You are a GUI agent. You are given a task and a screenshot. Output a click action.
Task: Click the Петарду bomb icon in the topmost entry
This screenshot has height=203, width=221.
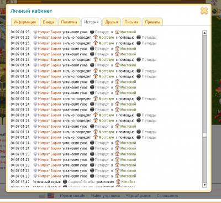pyautogui.click(x=92, y=32)
